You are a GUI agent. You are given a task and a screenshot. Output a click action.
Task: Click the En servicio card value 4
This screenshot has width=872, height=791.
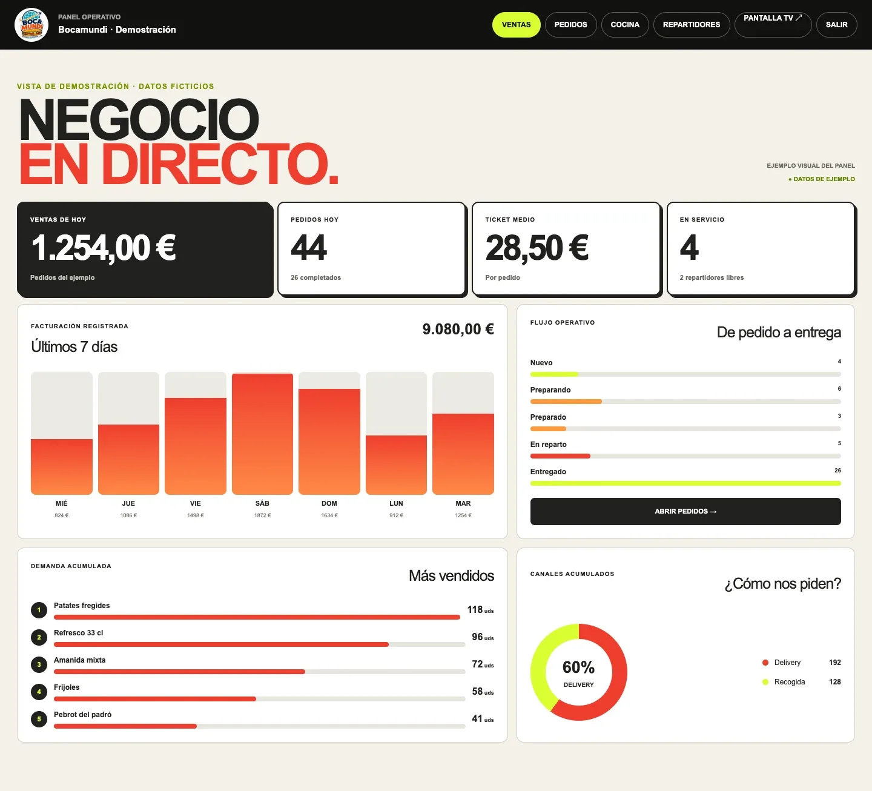coord(689,248)
